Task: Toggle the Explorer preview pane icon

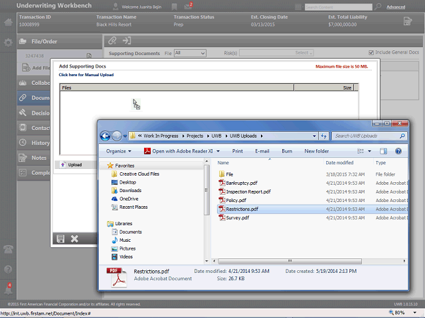Action: click(x=383, y=151)
